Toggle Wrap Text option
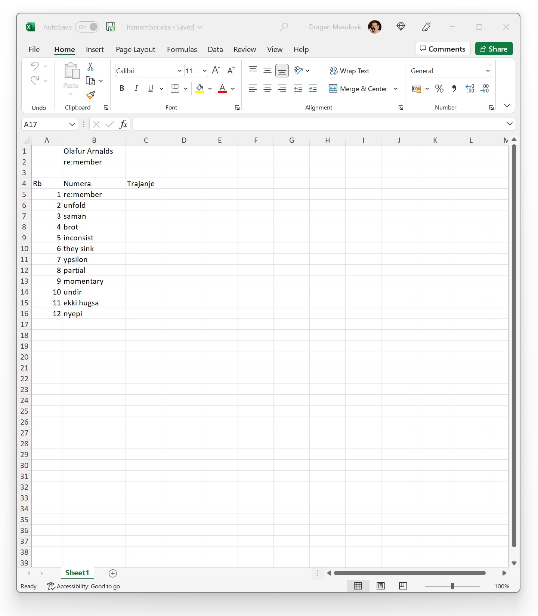The image size is (538, 616). (x=349, y=71)
